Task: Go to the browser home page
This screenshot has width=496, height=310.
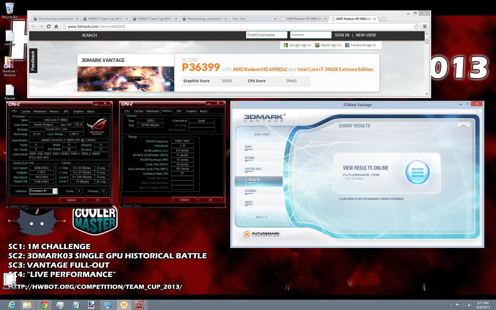Action: click(x=56, y=26)
